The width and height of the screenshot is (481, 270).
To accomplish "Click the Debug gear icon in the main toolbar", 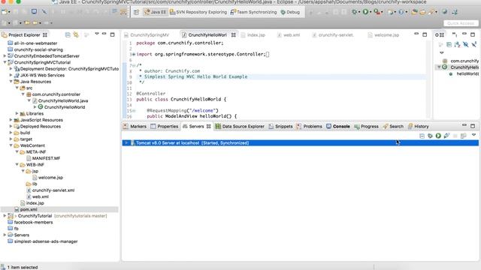I will coord(355,12).
